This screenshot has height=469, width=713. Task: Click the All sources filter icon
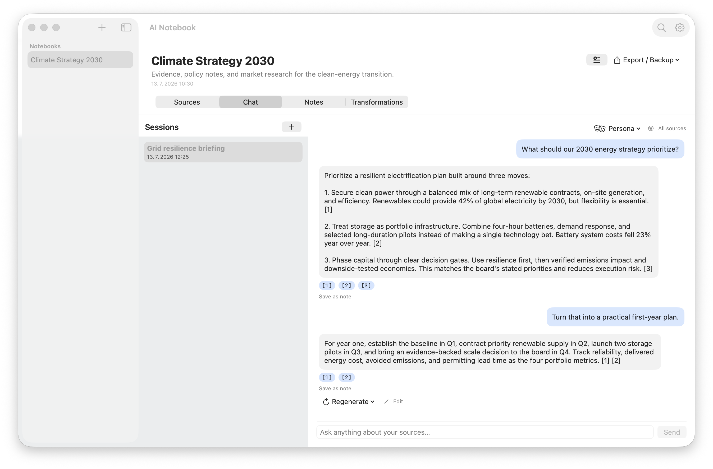click(651, 128)
